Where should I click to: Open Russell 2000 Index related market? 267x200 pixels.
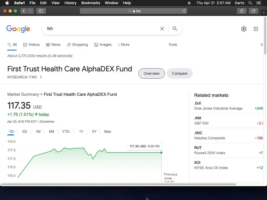228,150
